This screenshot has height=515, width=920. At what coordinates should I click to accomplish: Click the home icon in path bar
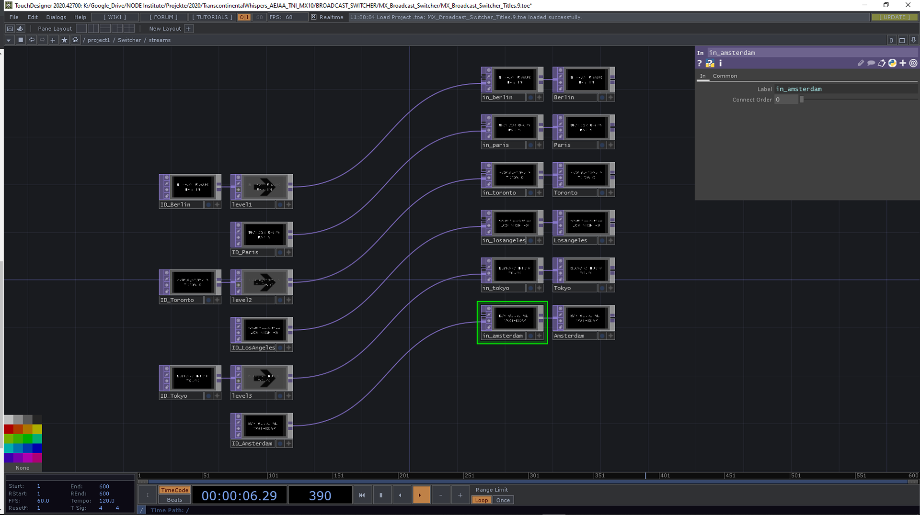point(75,40)
